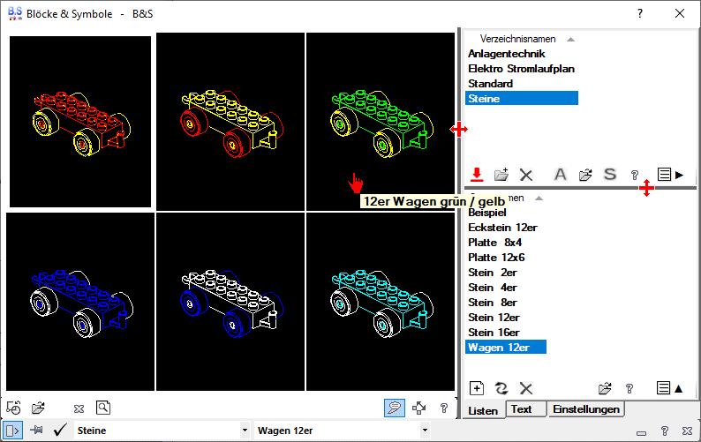Select 'Platte 8x4' in block list
The image size is (701, 442).
pos(495,243)
